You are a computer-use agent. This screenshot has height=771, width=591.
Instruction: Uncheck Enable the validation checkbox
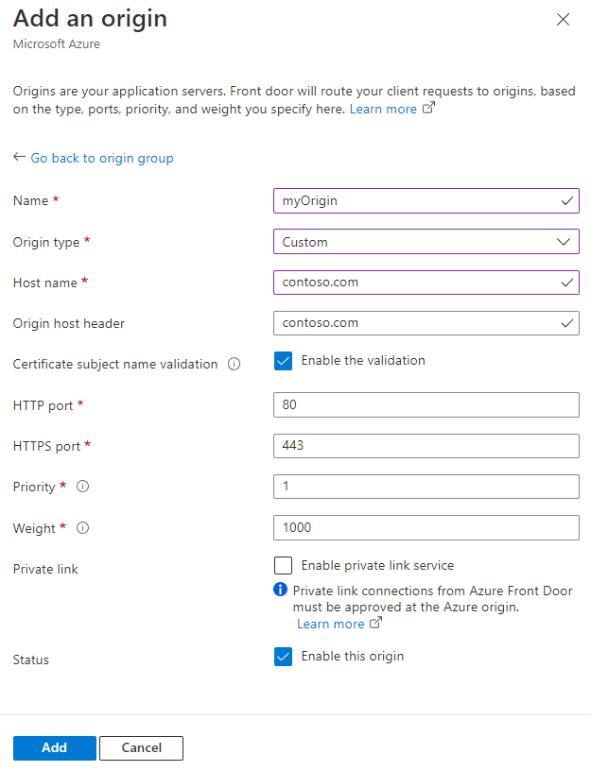point(283,361)
